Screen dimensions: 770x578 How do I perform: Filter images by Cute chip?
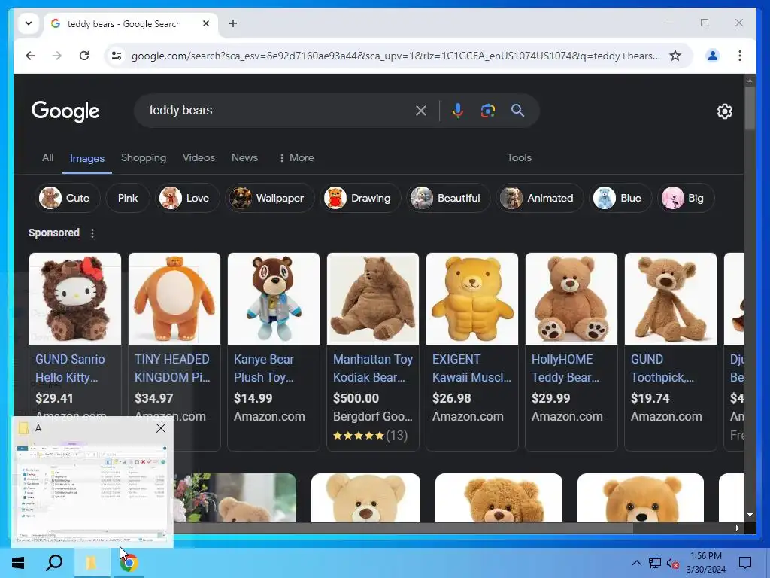(67, 198)
